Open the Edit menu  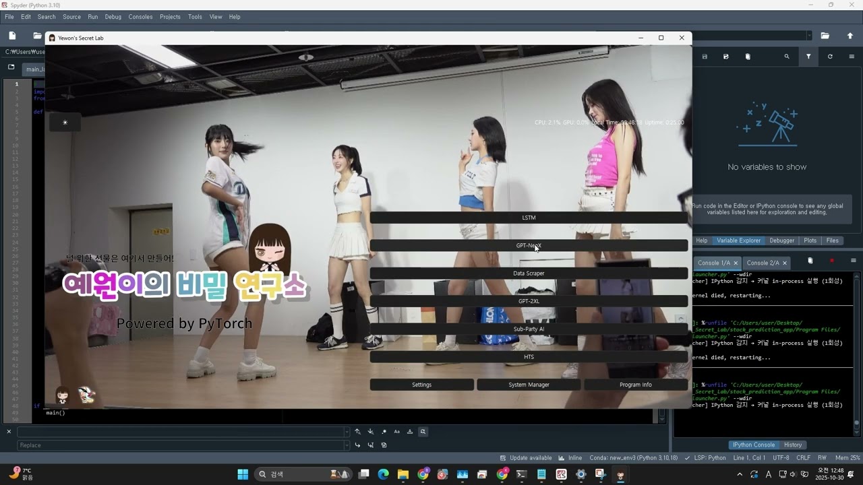[x=26, y=17]
